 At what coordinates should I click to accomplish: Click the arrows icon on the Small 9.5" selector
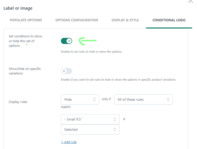pyautogui.click(x=115, y=119)
